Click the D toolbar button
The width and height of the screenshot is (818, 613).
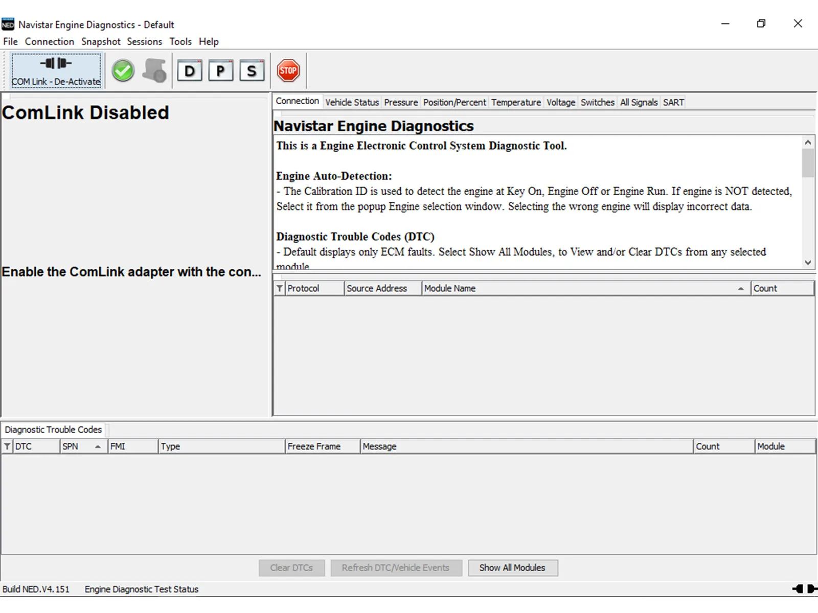pyautogui.click(x=190, y=70)
